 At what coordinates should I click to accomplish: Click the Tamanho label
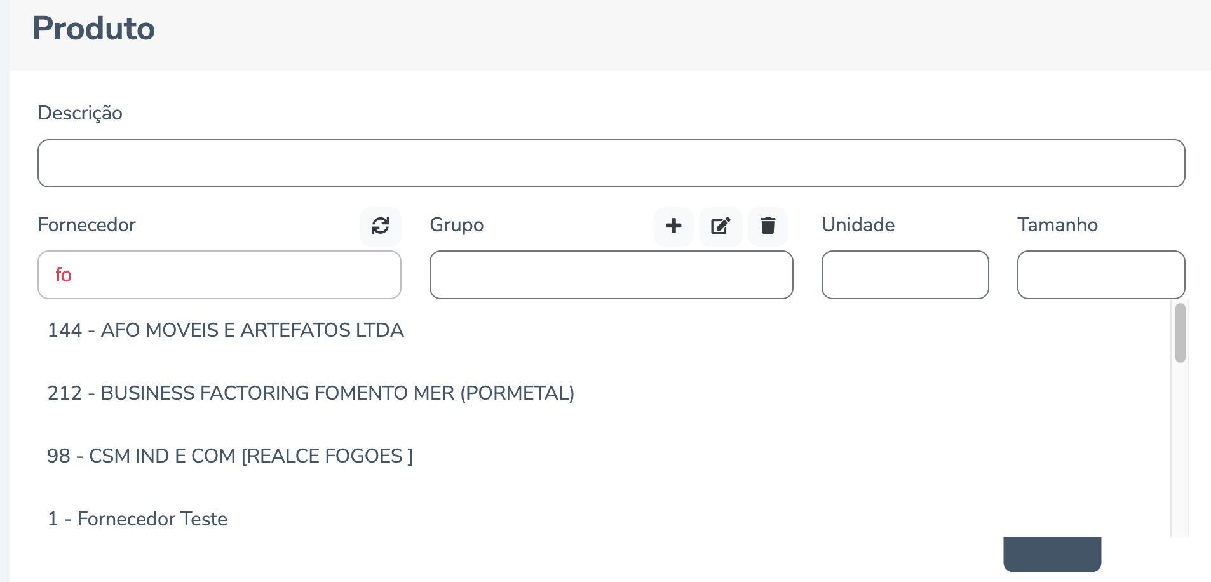click(x=1057, y=225)
